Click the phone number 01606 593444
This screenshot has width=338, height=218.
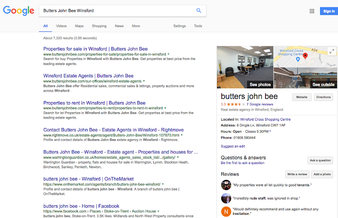pyautogui.click(x=244, y=138)
